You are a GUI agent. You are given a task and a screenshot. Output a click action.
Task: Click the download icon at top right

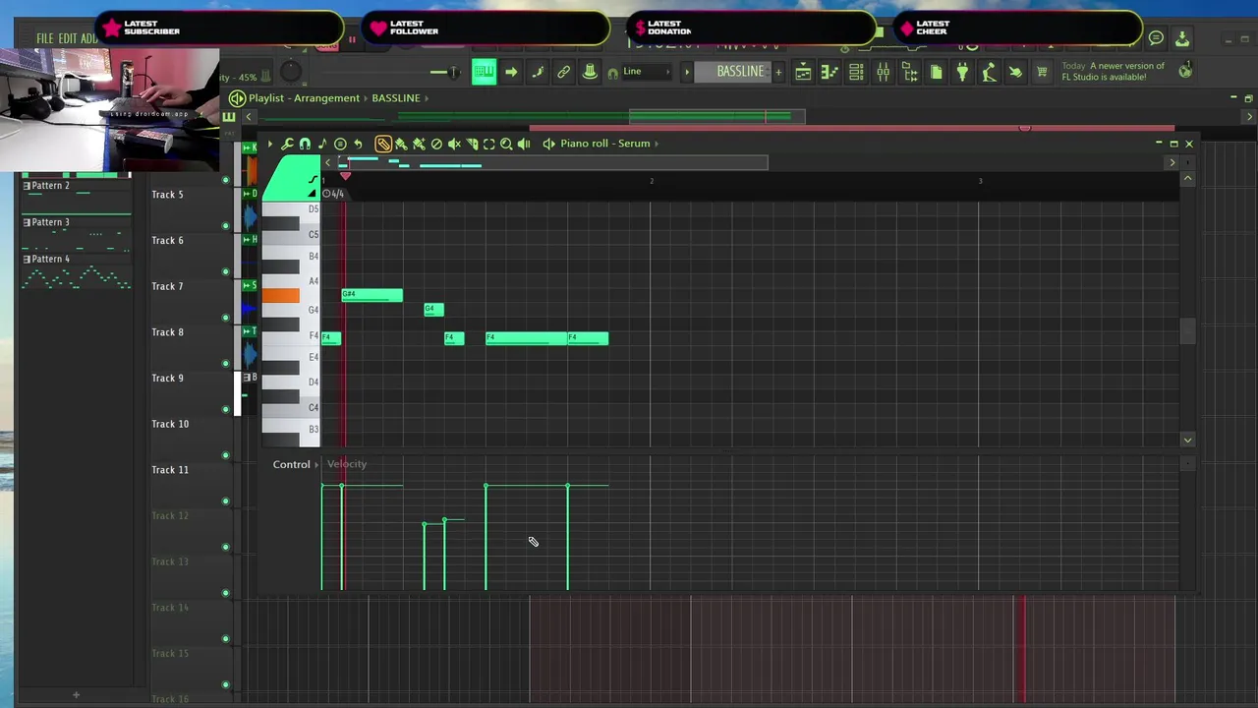[1182, 38]
